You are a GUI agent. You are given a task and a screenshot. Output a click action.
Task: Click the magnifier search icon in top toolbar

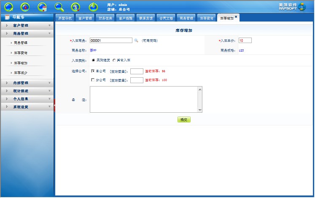(x=59, y=7)
